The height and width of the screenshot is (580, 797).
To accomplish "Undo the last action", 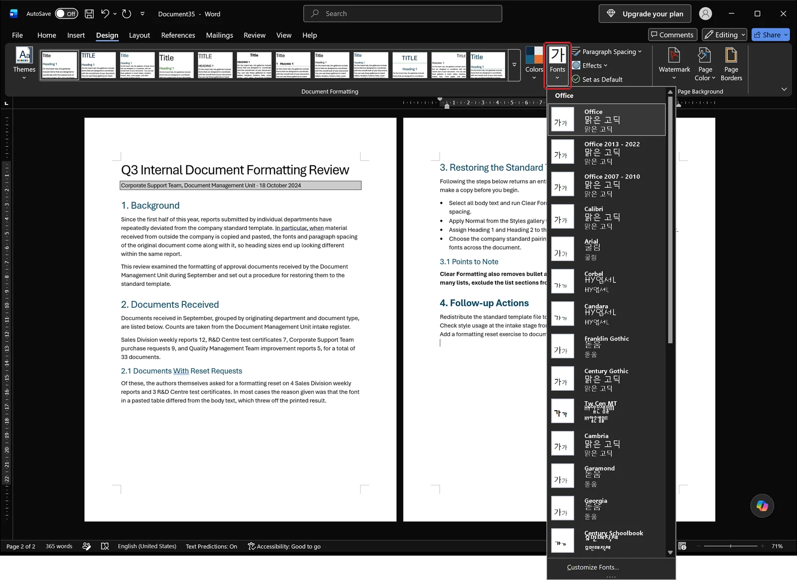I will (105, 14).
